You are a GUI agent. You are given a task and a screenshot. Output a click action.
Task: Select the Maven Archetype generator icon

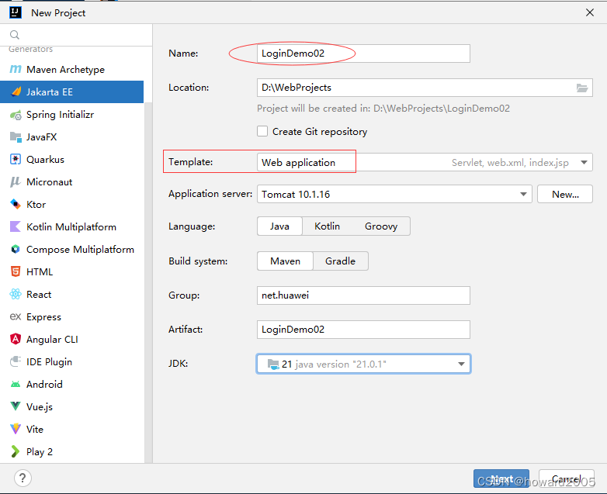[16, 69]
